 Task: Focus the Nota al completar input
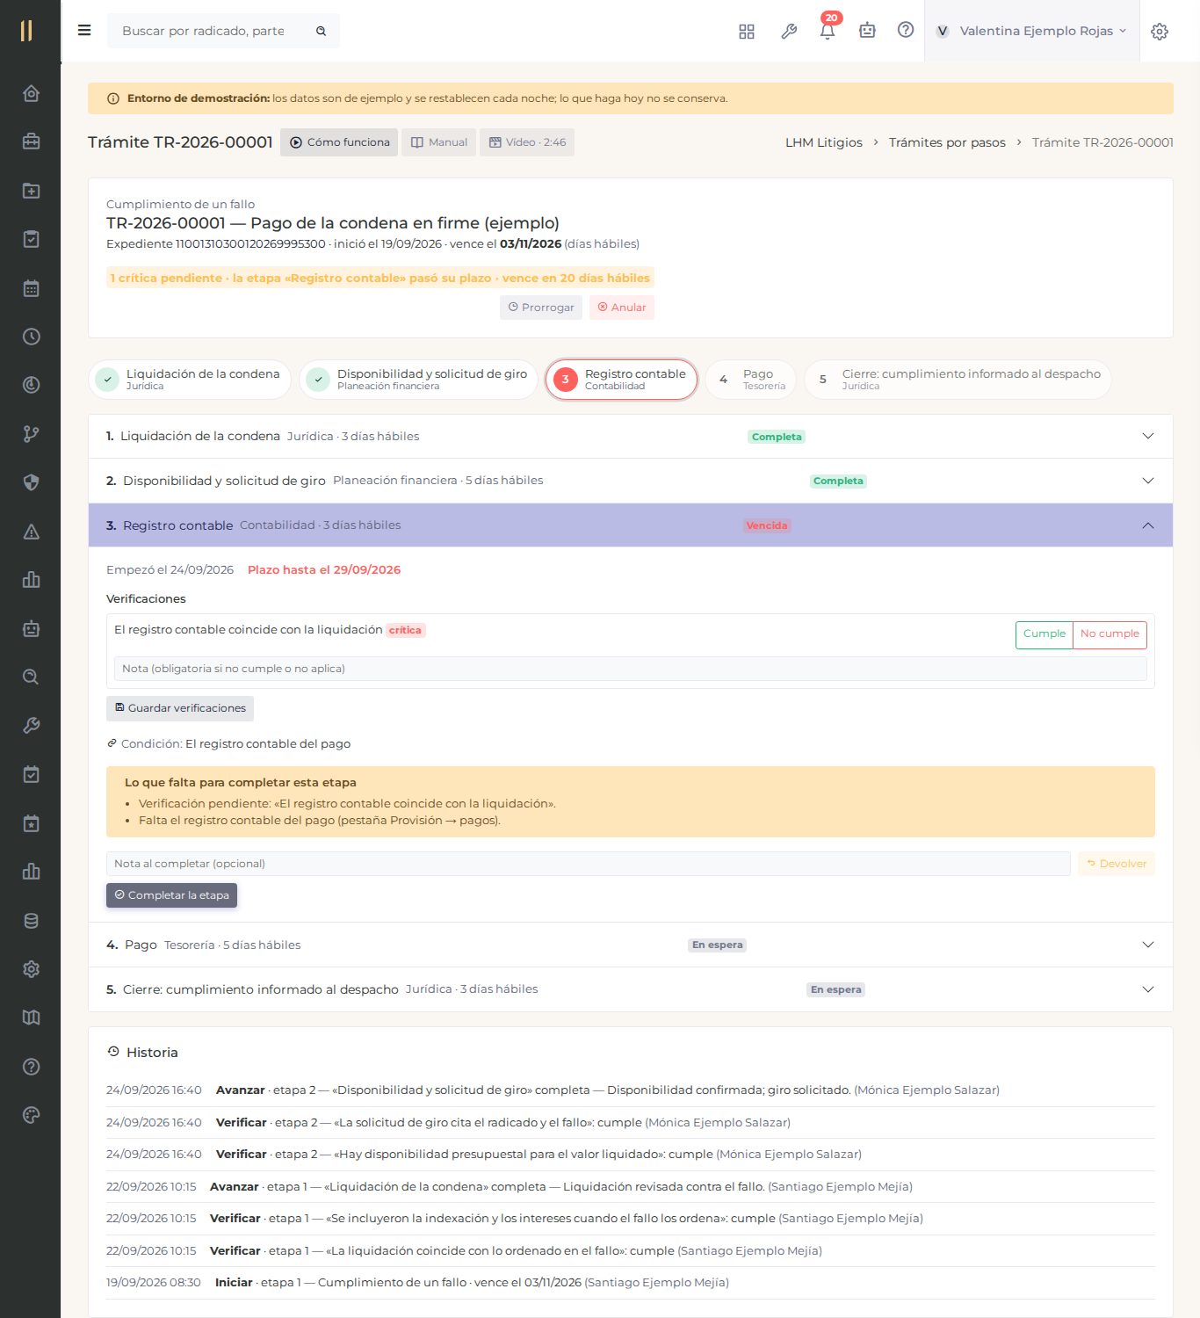click(x=588, y=864)
